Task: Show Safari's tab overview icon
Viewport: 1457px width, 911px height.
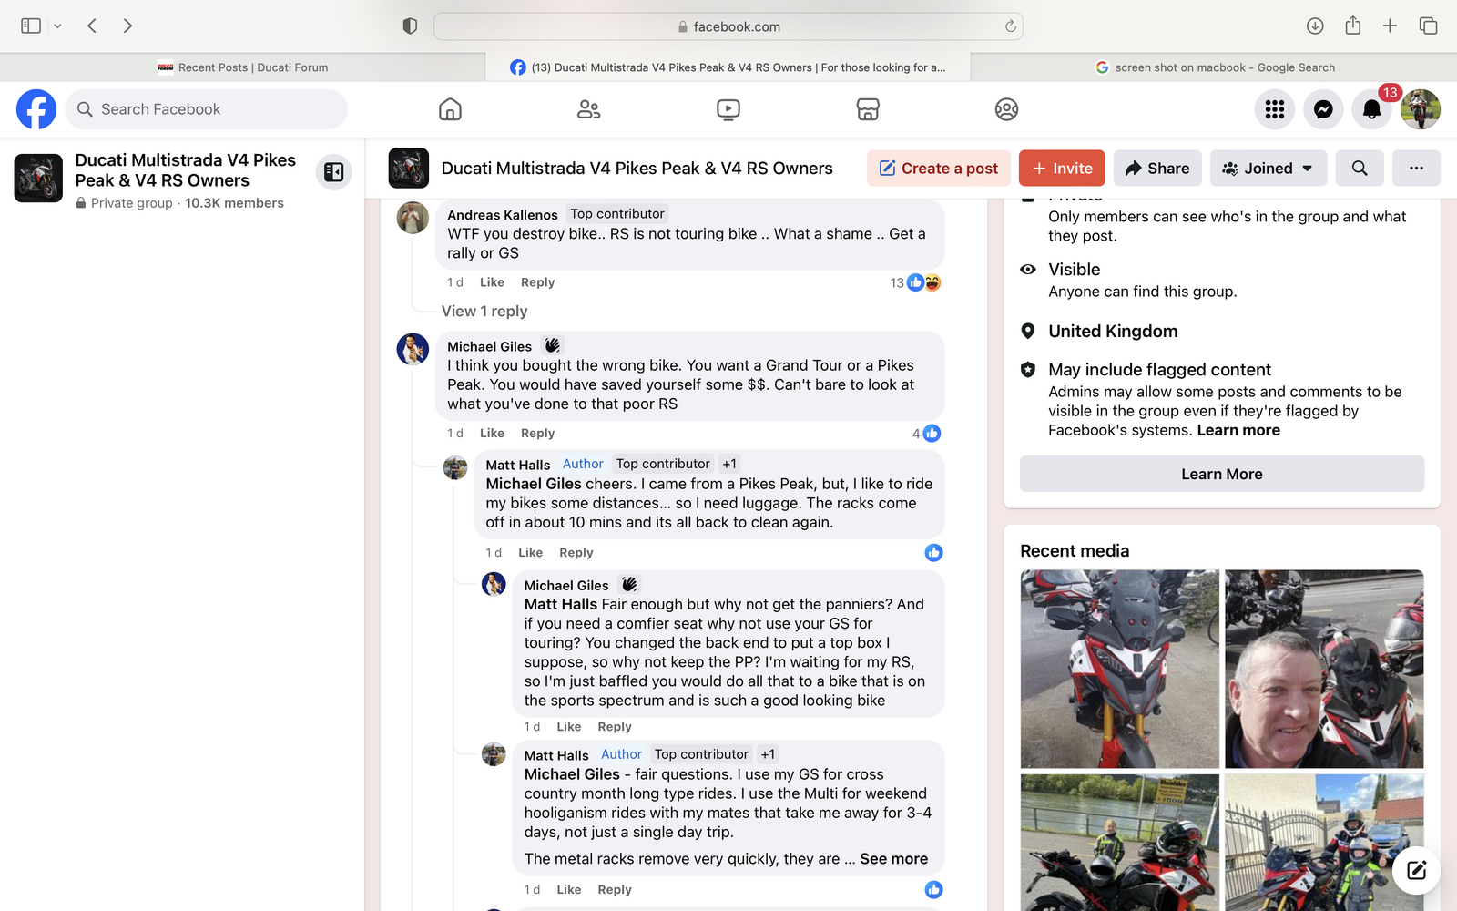Action: tap(1428, 26)
